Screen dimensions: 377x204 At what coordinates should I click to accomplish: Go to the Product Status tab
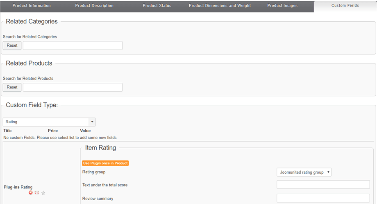tap(157, 6)
